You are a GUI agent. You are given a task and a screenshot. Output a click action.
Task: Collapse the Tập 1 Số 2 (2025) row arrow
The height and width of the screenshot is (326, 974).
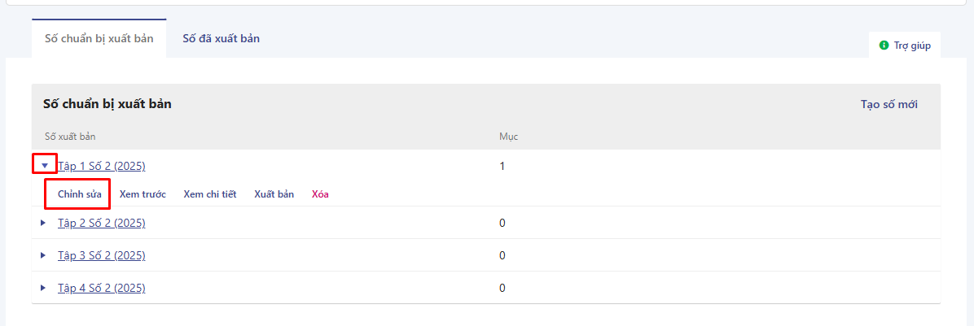[45, 166]
